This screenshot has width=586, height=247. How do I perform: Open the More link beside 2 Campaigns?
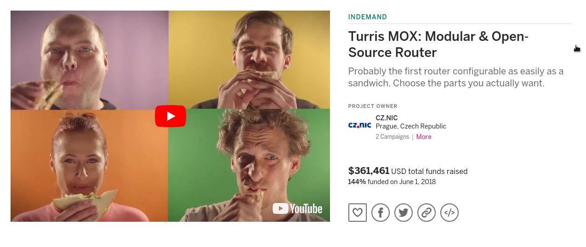[x=423, y=137]
